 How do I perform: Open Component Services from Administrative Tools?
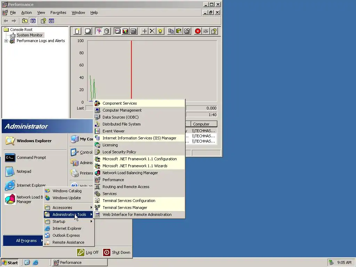(x=139, y=103)
